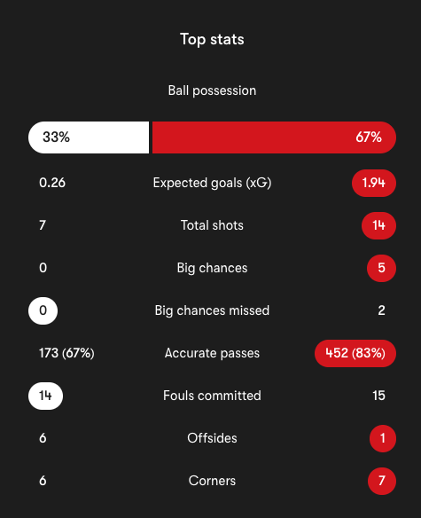
Task: Click the white 14 fouls committed badge
Action: click(x=45, y=396)
